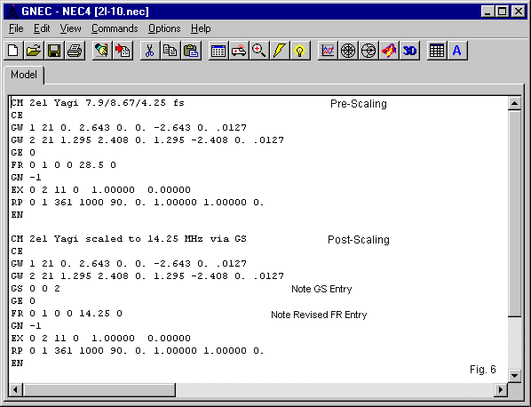Cut selection with scissors icon

pos(150,51)
